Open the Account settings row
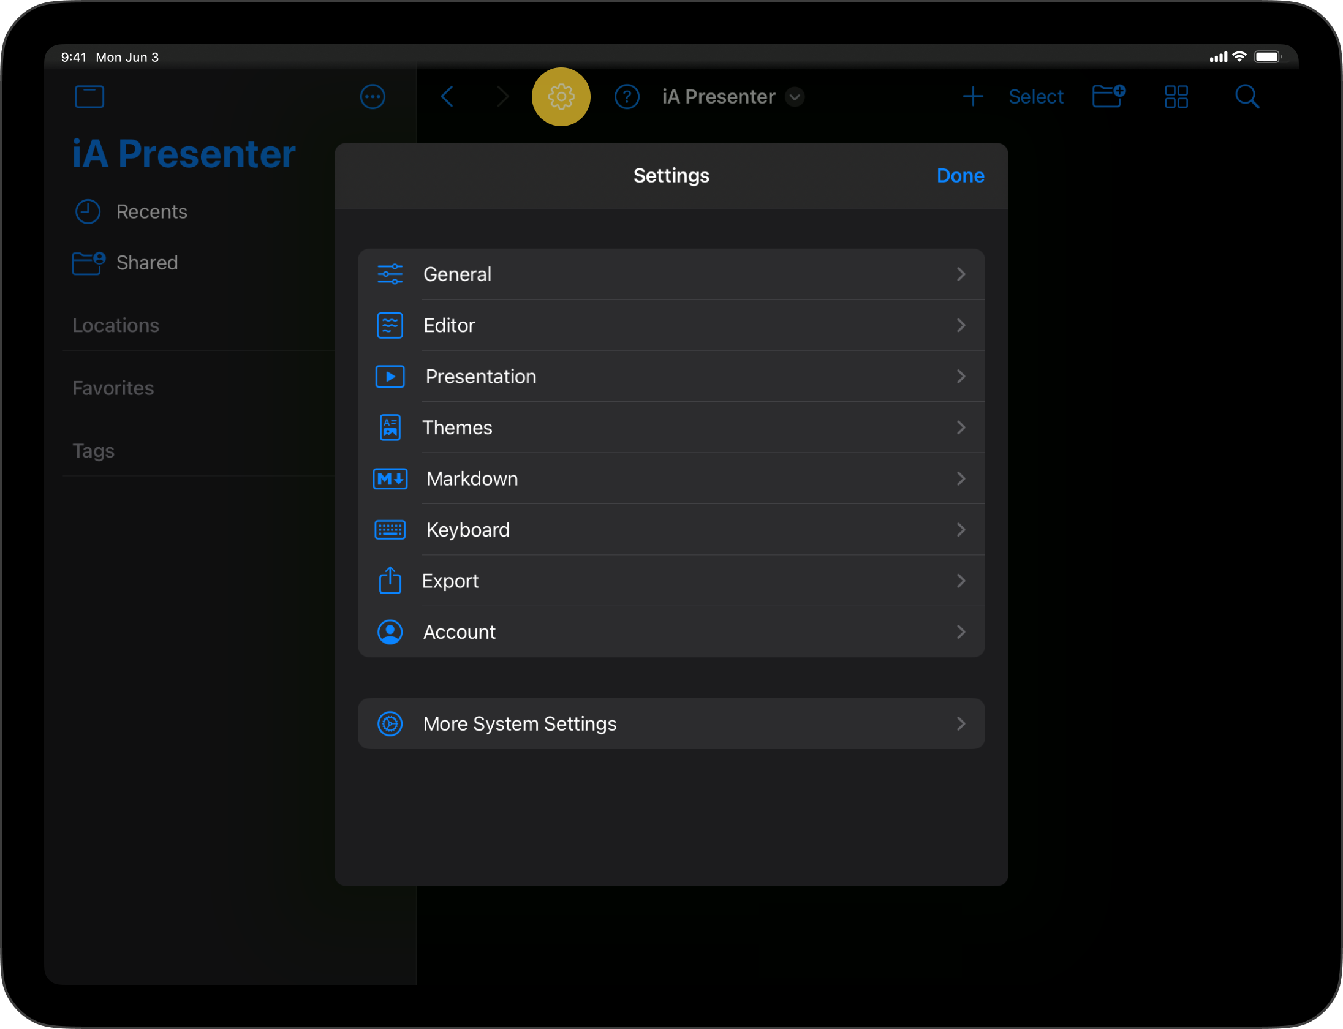 click(671, 632)
